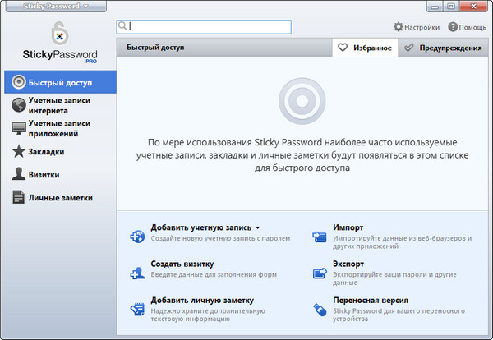493x340 pixels.
Task: Click the Экспорт icon
Action: pyautogui.click(x=320, y=273)
